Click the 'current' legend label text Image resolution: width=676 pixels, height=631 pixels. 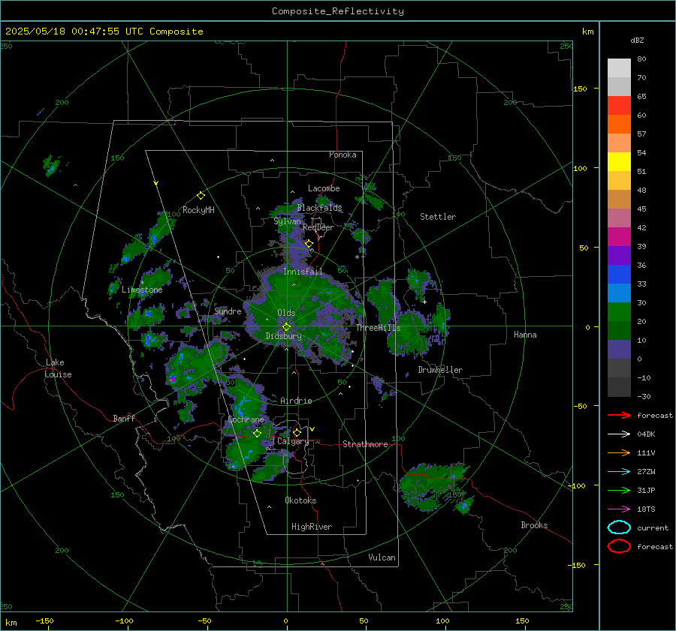(x=653, y=527)
